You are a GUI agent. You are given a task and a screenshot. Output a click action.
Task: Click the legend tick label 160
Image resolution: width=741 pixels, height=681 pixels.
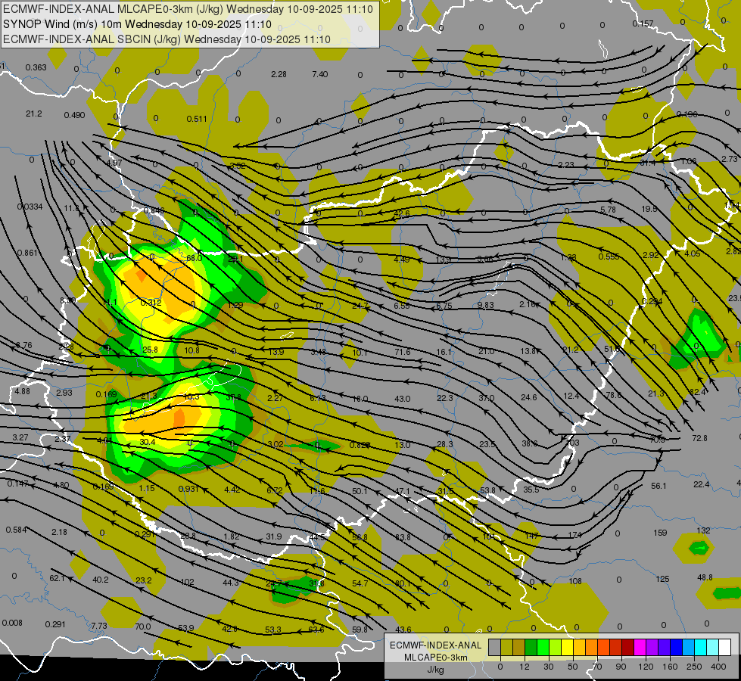click(670, 667)
